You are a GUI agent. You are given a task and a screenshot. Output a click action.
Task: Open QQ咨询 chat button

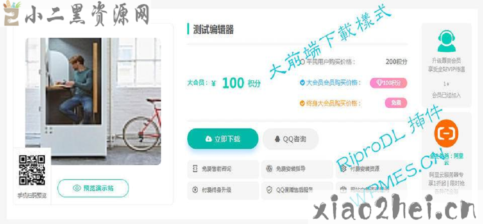click(x=290, y=139)
